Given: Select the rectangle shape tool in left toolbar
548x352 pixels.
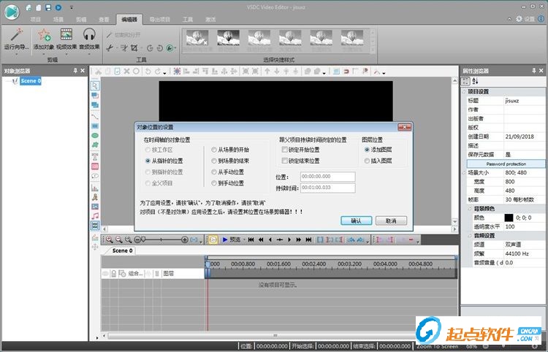Looking at the screenshot, I should 95,126.
